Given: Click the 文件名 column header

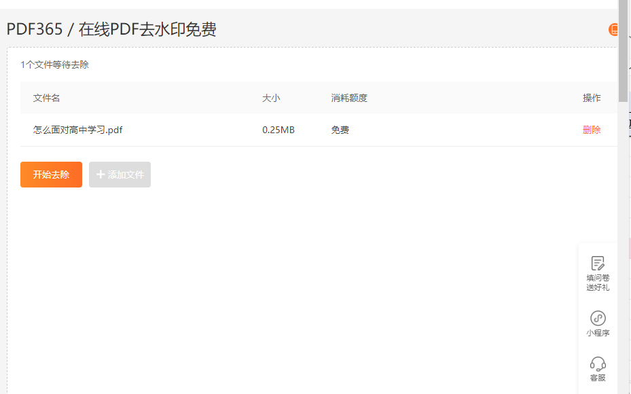Looking at the screenshot, I should coord(47,98).
